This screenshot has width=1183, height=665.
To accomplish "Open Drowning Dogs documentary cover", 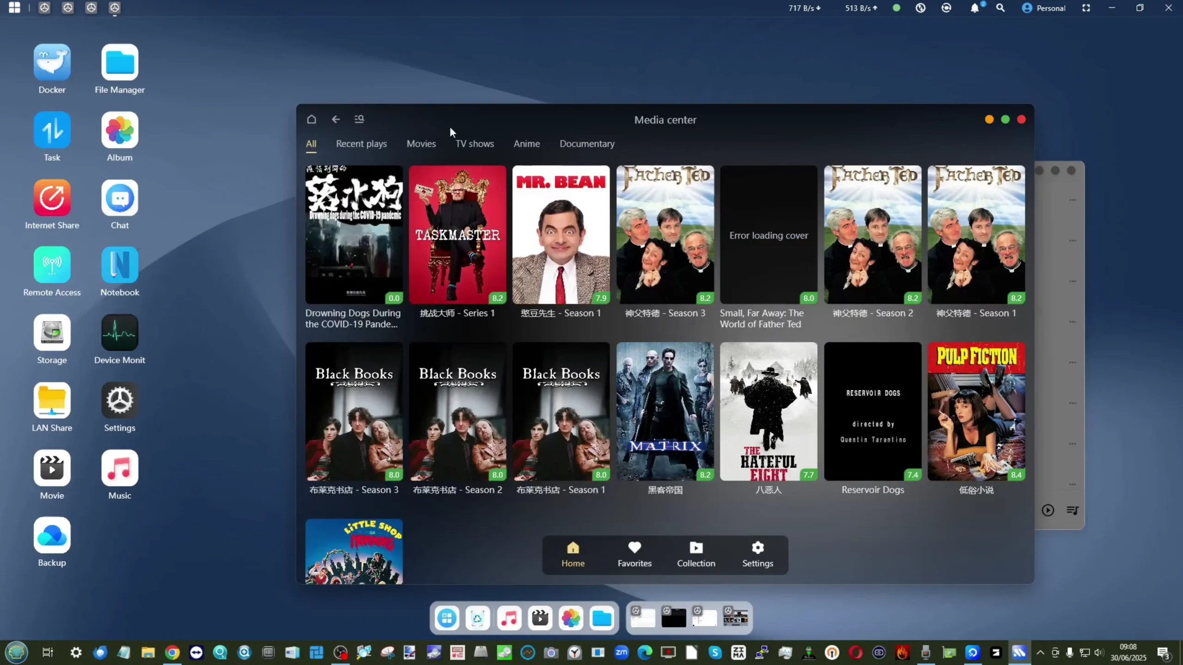I will pos(354,235).
